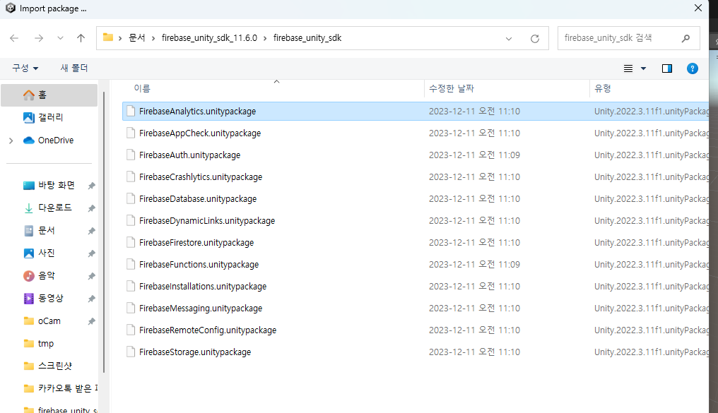Screen dimensions: 718x413
Task: Create a new folder with 새 폴더
Action: click(x=74, y=68)
